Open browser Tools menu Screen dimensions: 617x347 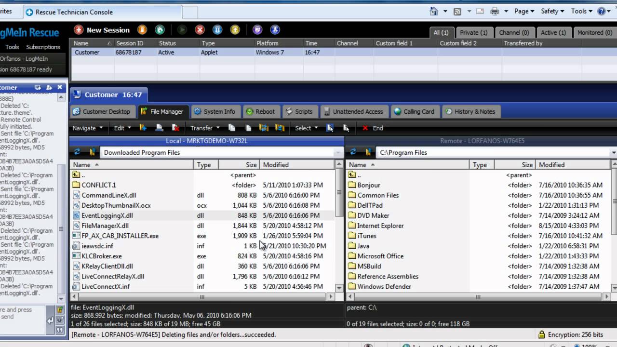coord(582,11)
